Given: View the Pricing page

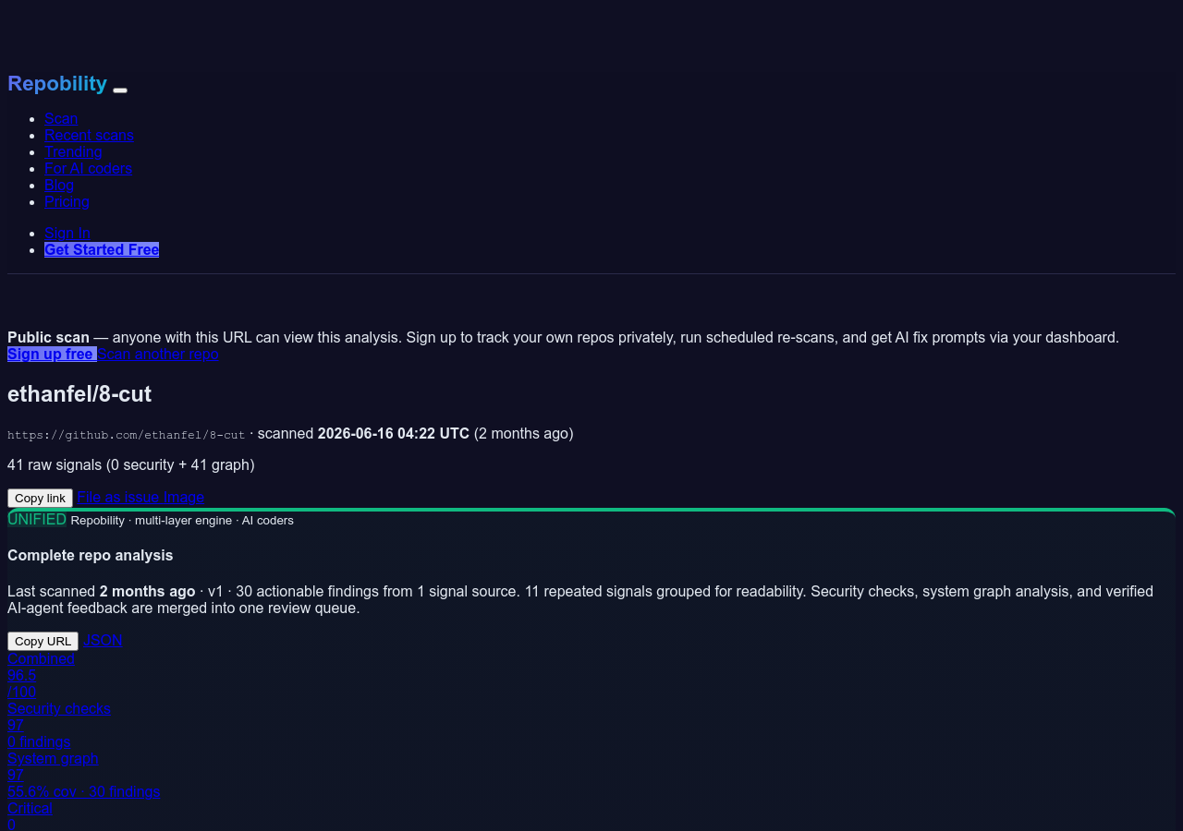Looking at the screenshot, I should (x=67, y=201).
